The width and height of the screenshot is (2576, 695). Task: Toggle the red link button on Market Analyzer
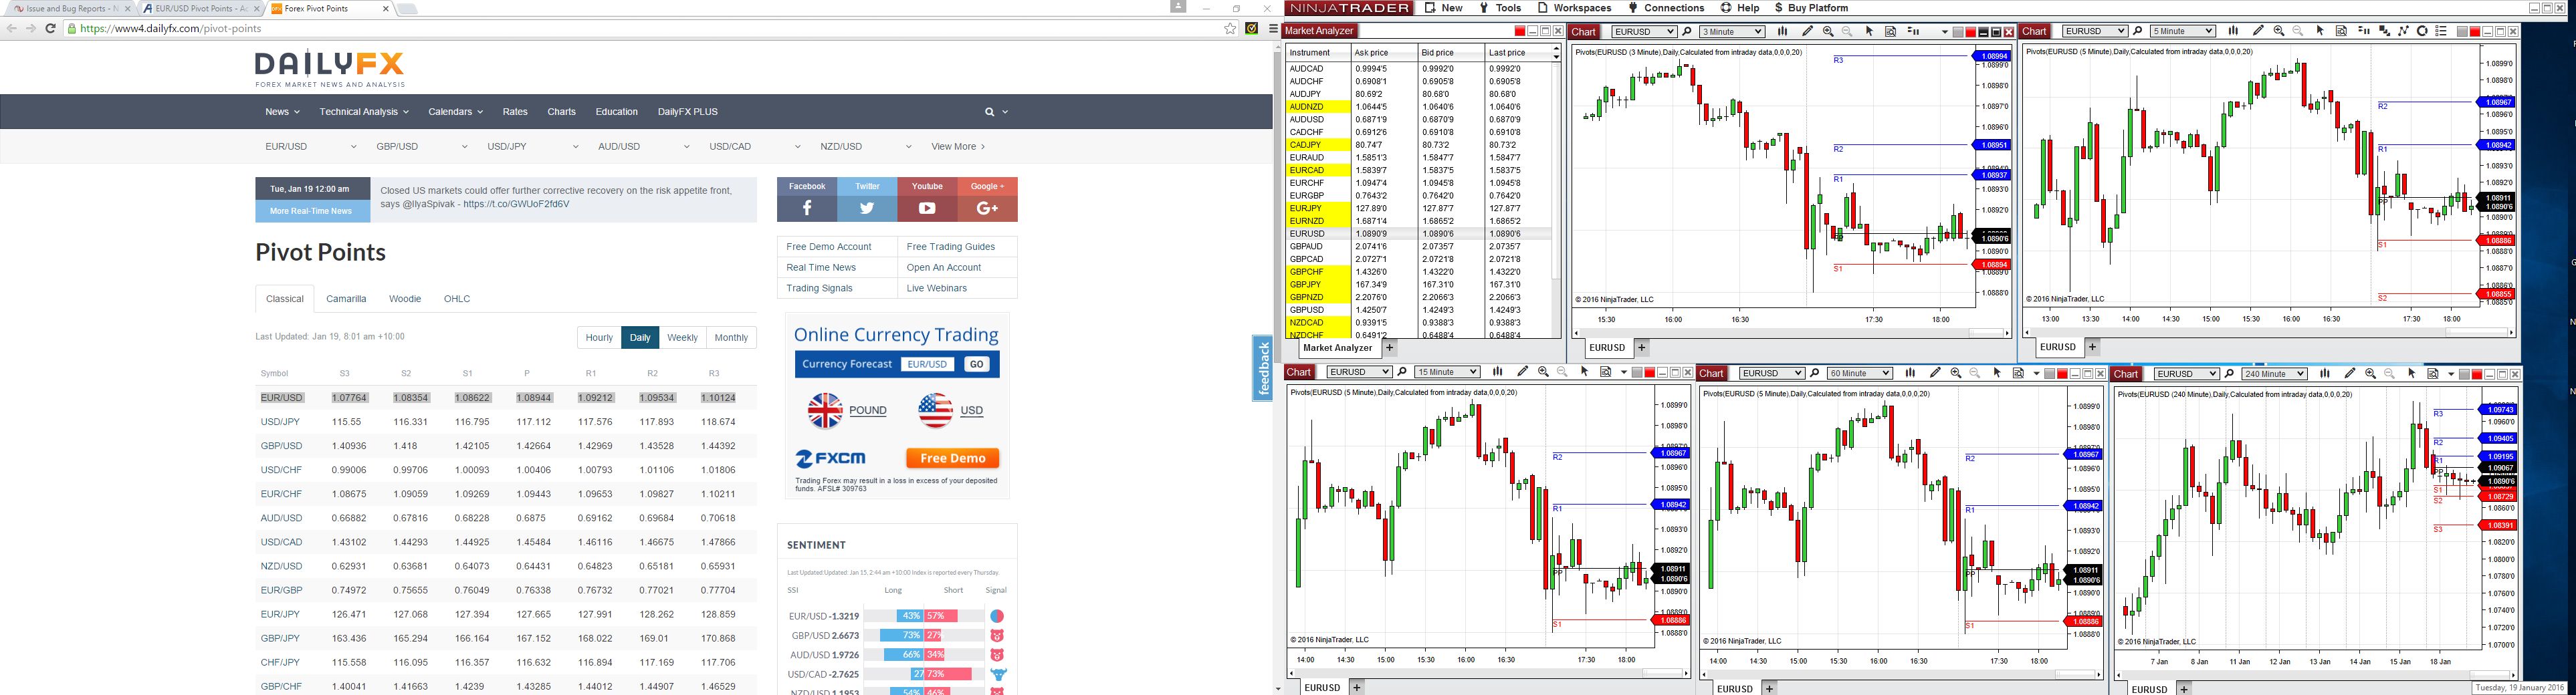[1520, 32]
